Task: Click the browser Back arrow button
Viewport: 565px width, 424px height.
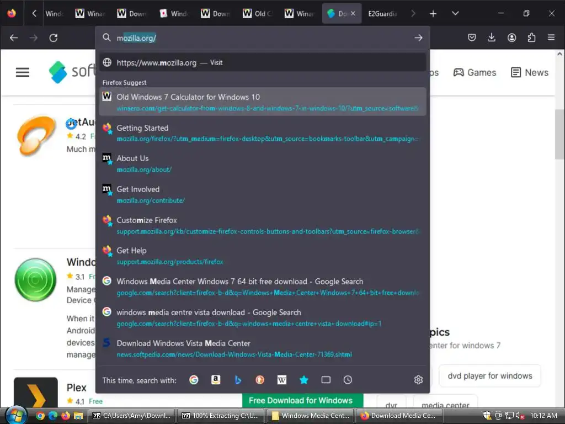Action: [14, 38]
